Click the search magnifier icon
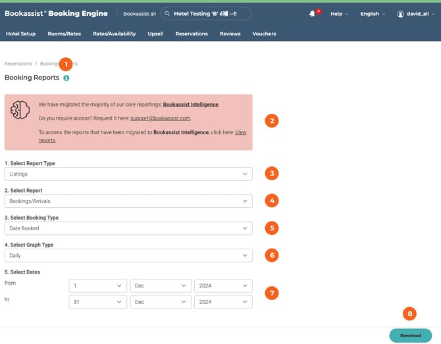441x344 pixels. tap(167, 14)
